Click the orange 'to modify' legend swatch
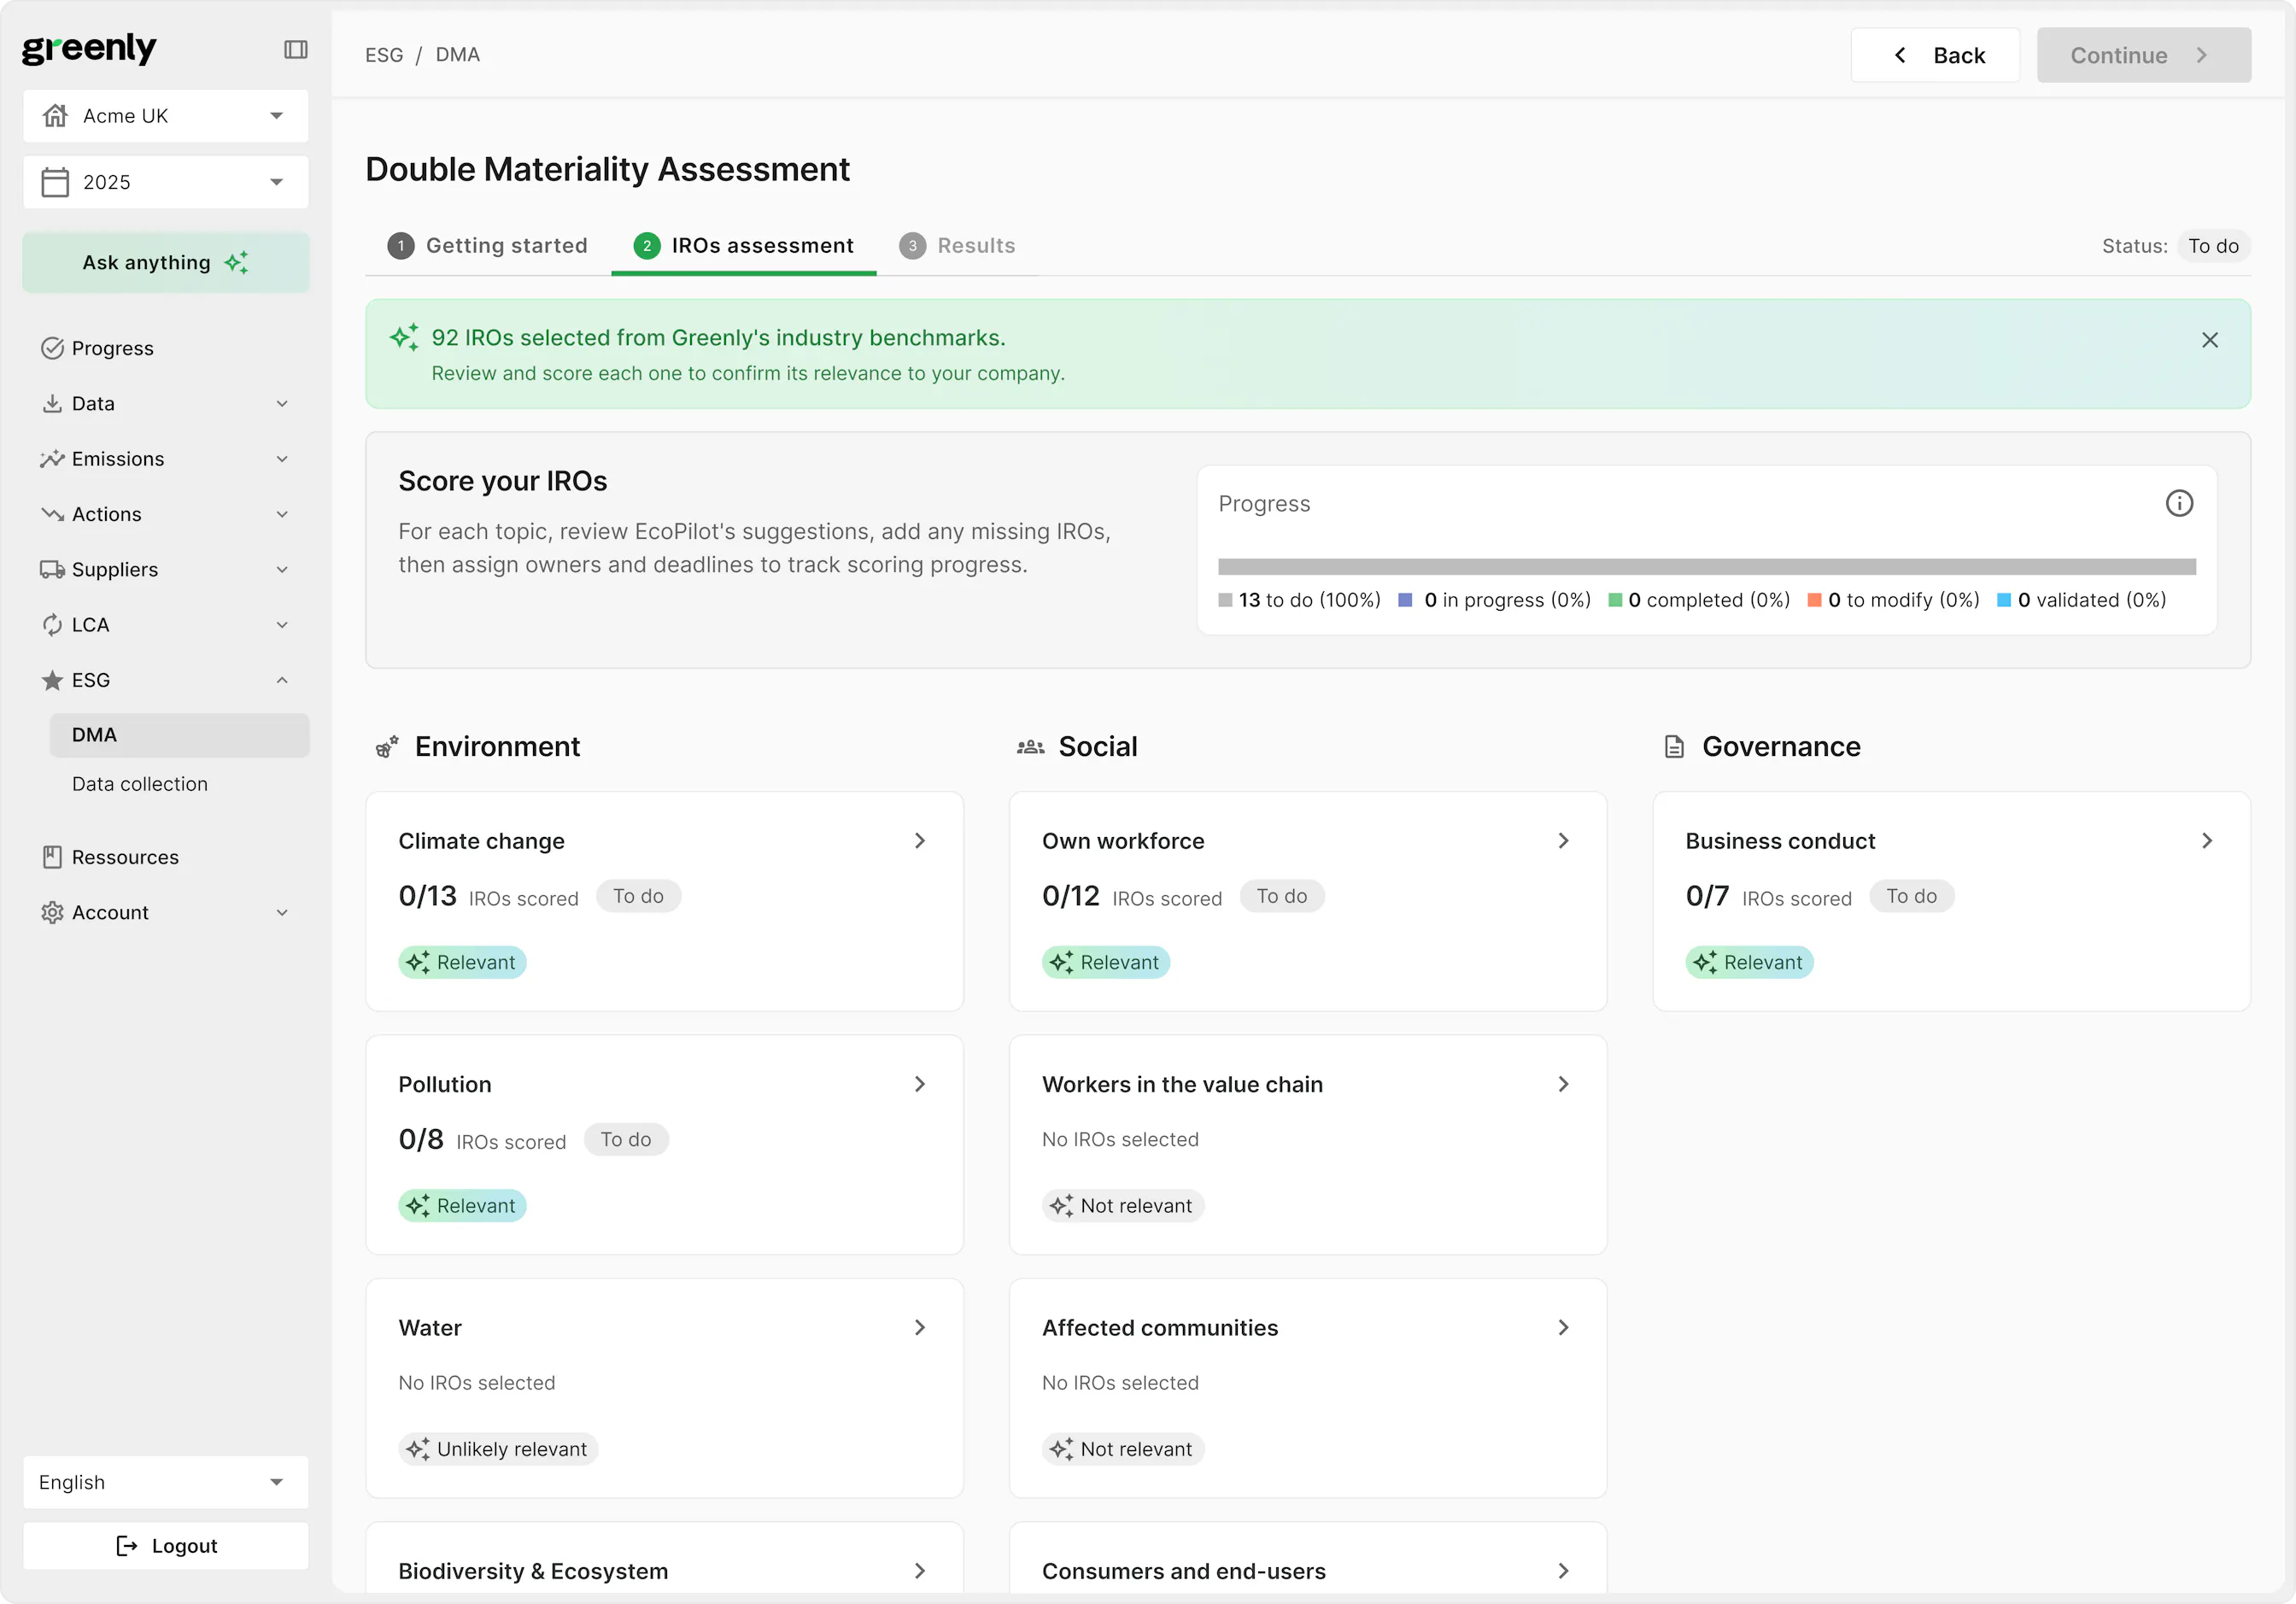 pos(1814,600)
